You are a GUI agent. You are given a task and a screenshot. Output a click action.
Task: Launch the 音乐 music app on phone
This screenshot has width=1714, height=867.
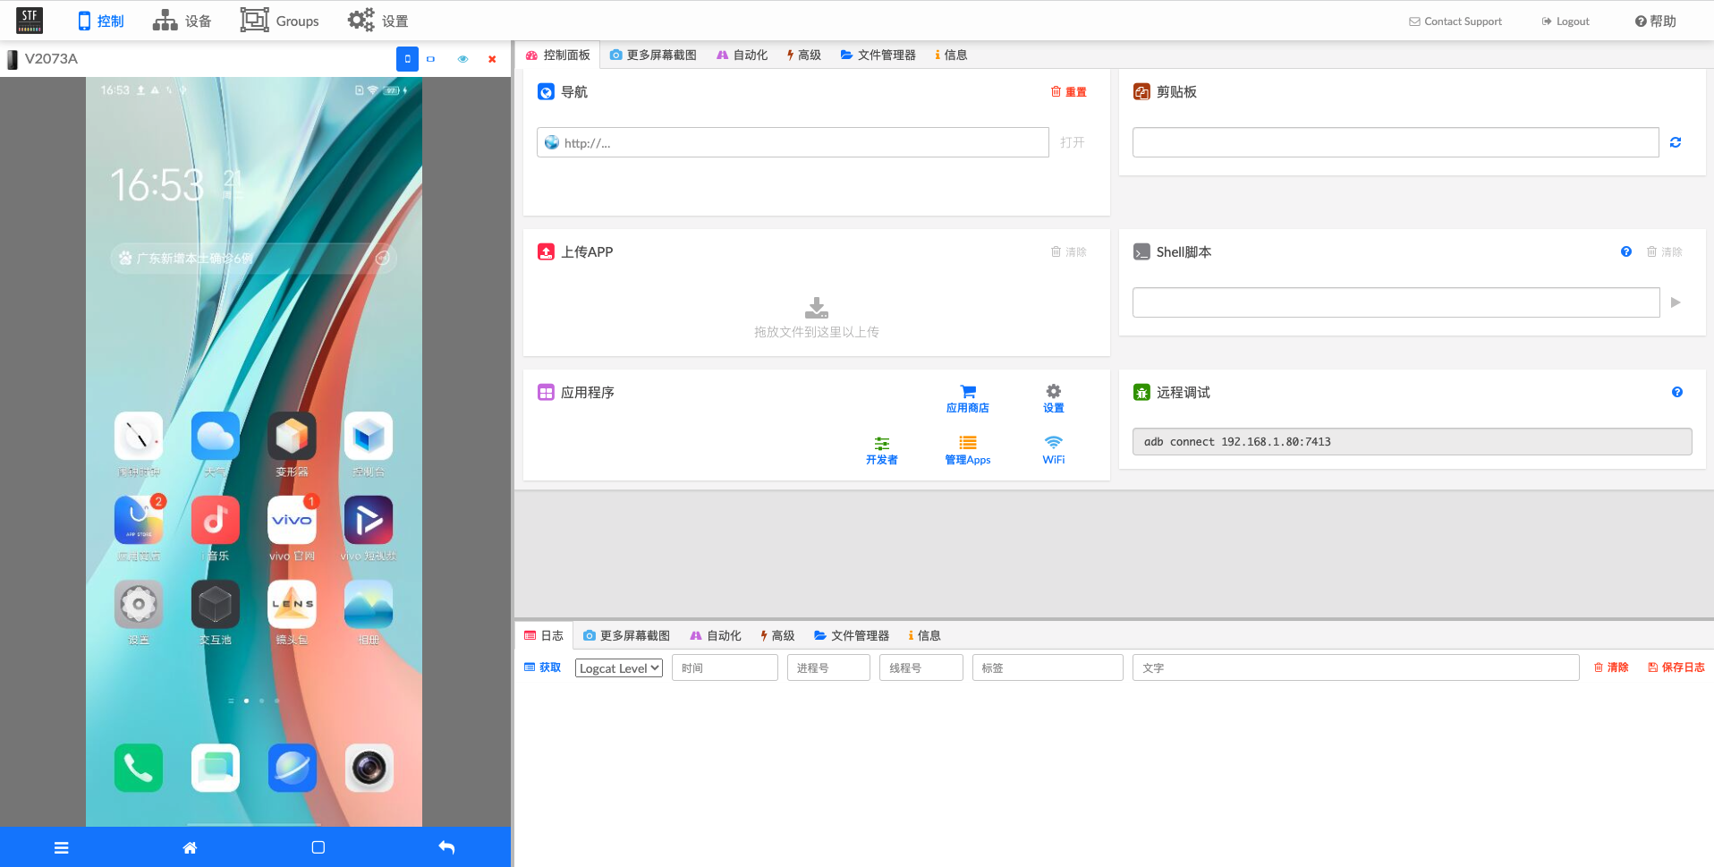click(216, 520)
